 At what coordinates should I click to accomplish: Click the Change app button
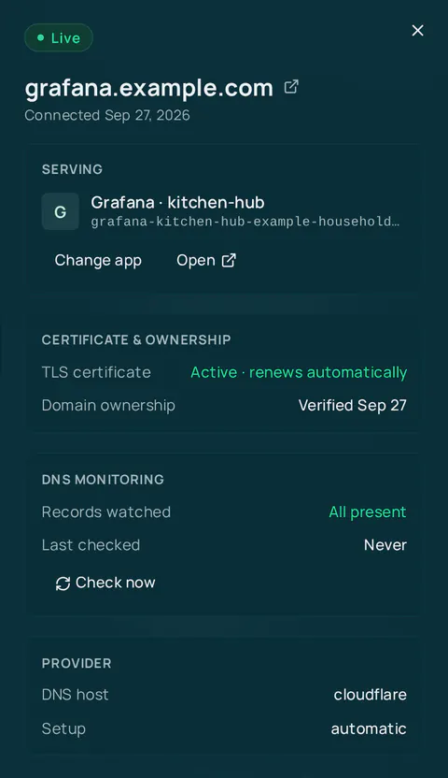(98, 261)
